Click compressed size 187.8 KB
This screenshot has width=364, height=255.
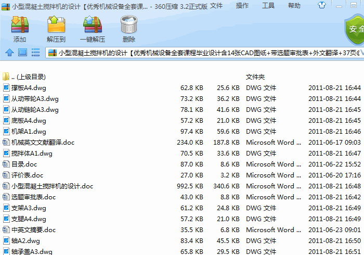tap(226, 143)
